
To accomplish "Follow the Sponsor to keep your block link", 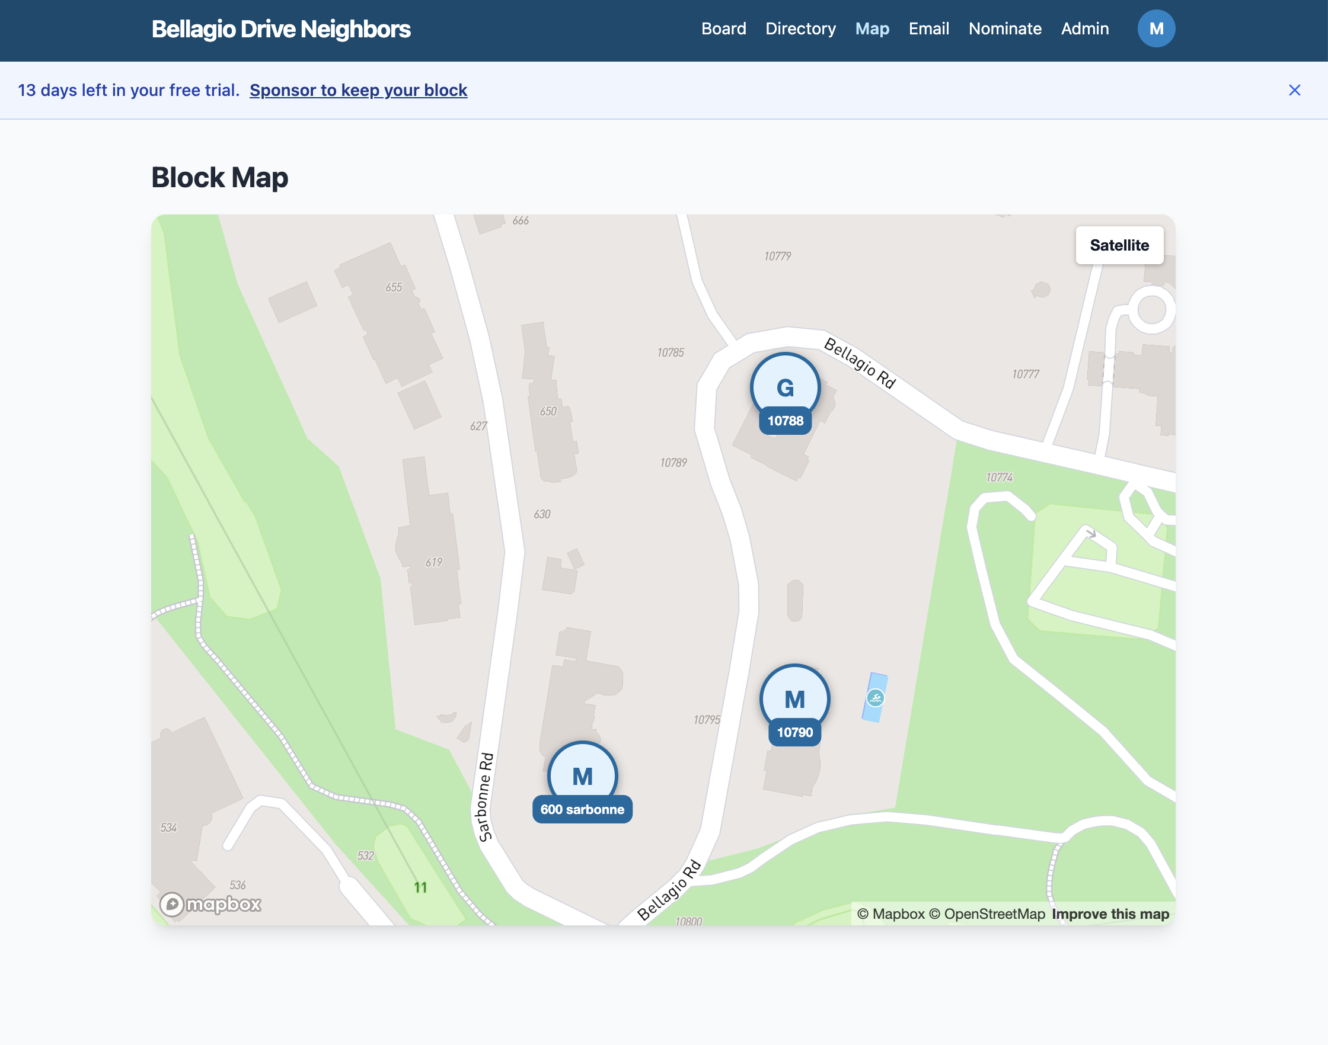I will [x=358, y=90].
